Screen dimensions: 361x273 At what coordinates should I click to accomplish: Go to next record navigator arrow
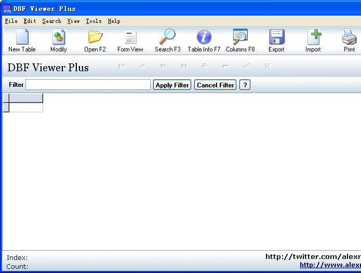(163, 67)
